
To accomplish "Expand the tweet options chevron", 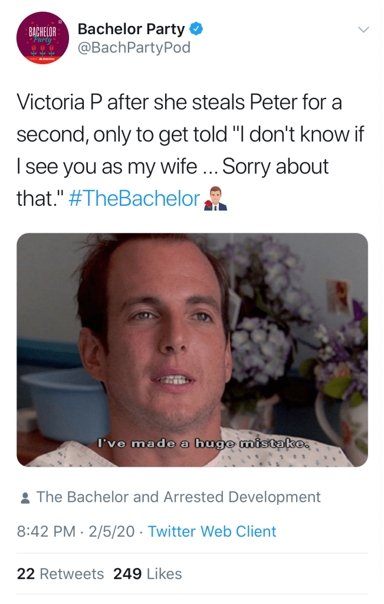I will (363, 29).
